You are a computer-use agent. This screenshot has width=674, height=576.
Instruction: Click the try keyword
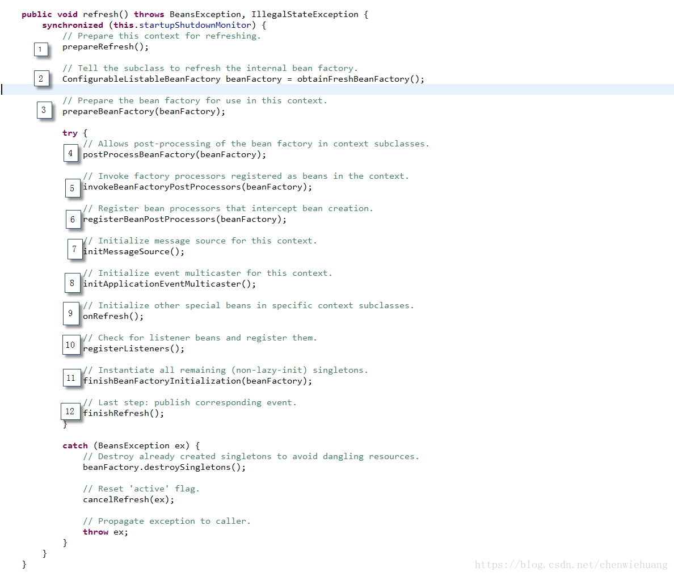point(70,133)
